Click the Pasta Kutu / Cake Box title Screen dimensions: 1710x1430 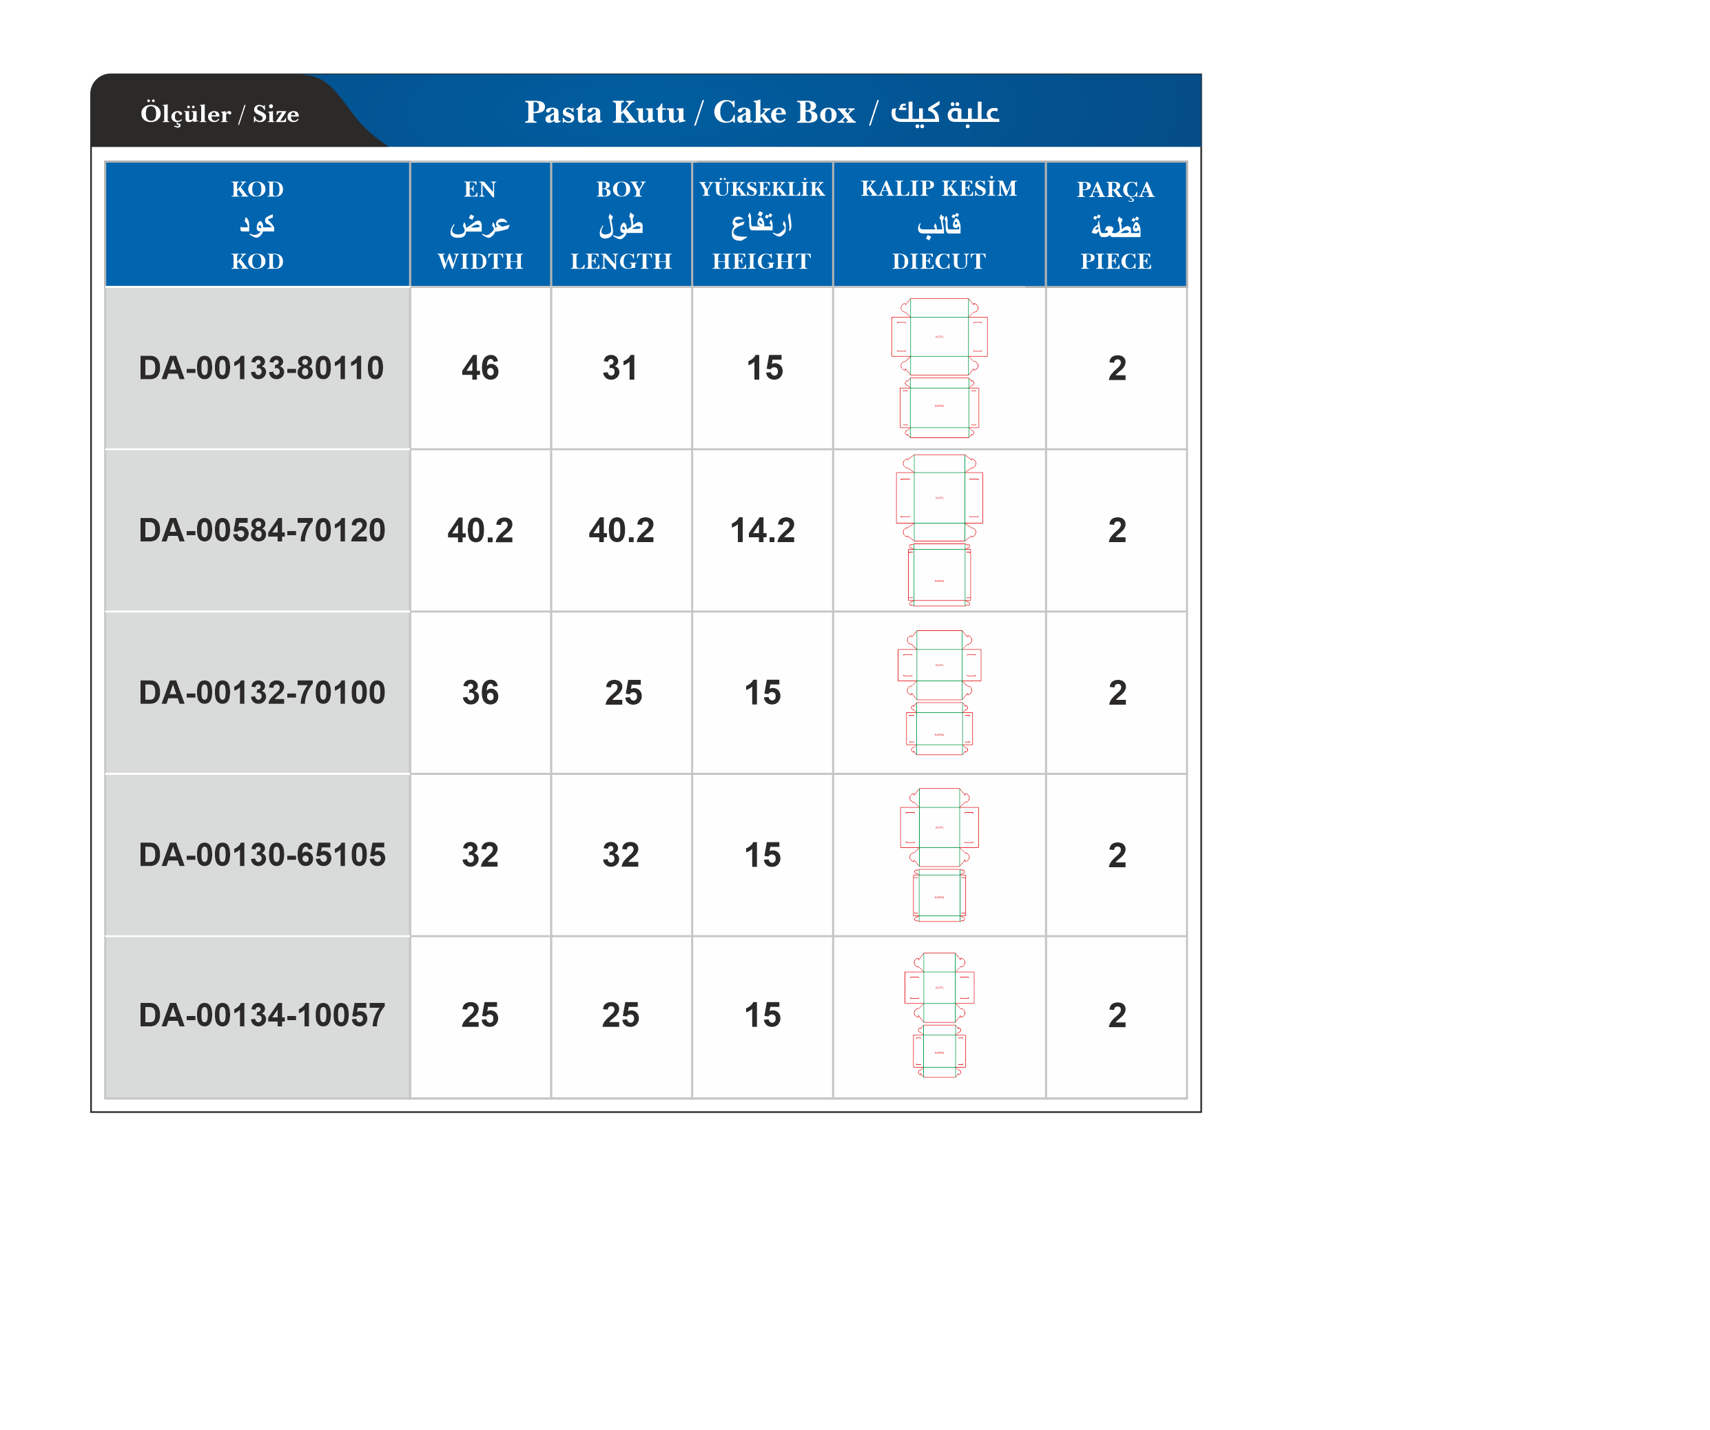coord(761,112)
